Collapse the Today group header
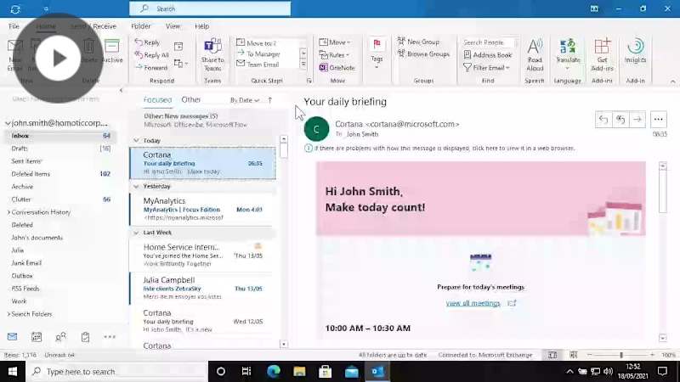This screenshot has height=382, width=680. [x=136, y=140]
